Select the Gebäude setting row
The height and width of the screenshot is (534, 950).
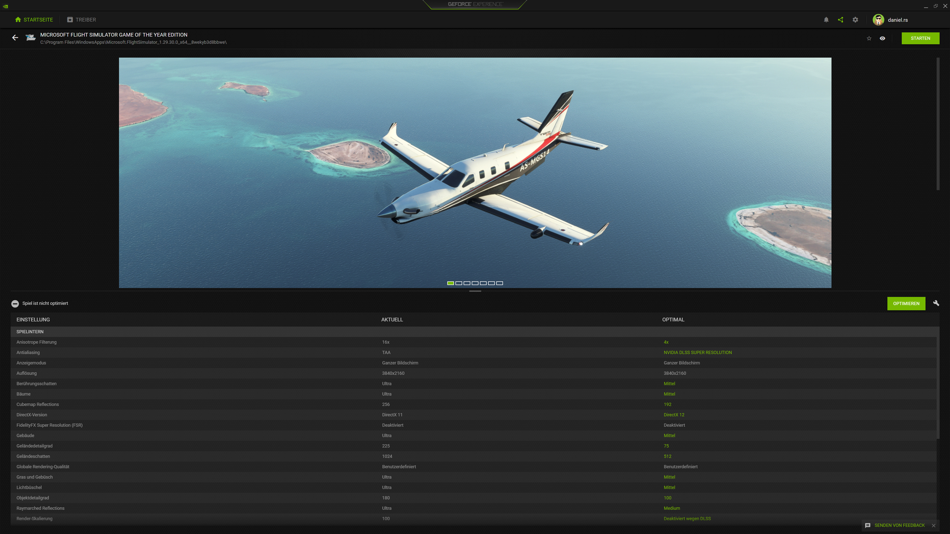[x=474, y=436]
